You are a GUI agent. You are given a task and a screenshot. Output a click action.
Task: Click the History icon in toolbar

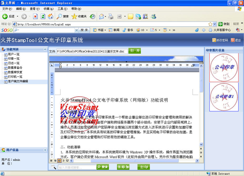coord(93,16)
